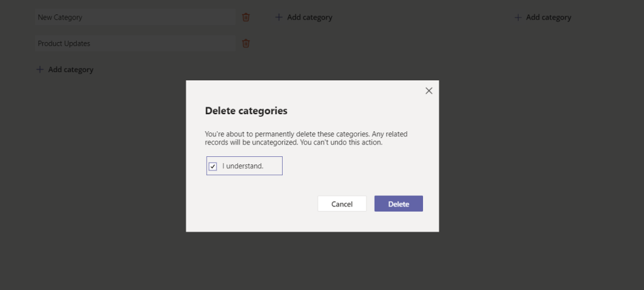Confirm with the purple Delete button
This screenshot has height=290, width=644.
tap(398, 204)
